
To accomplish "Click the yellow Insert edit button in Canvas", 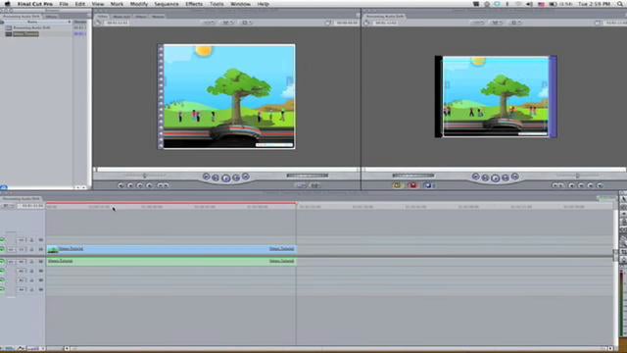I will pos(397,185).
